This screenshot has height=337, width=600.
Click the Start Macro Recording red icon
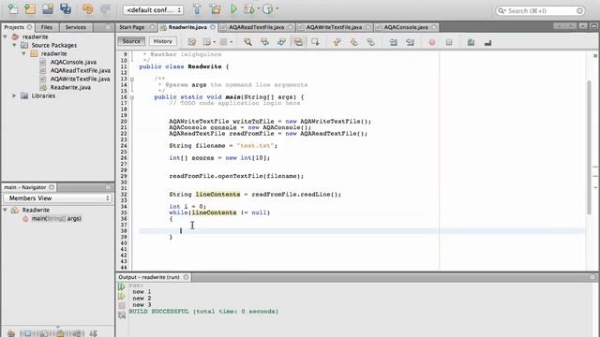point(432,42)
